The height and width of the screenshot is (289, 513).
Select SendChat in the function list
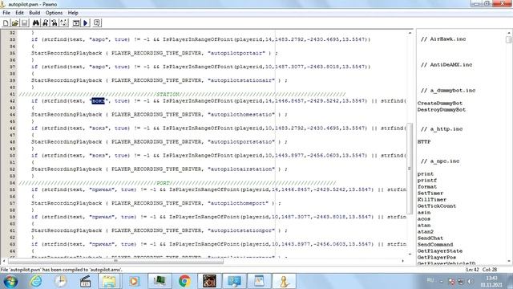[430, 238]
